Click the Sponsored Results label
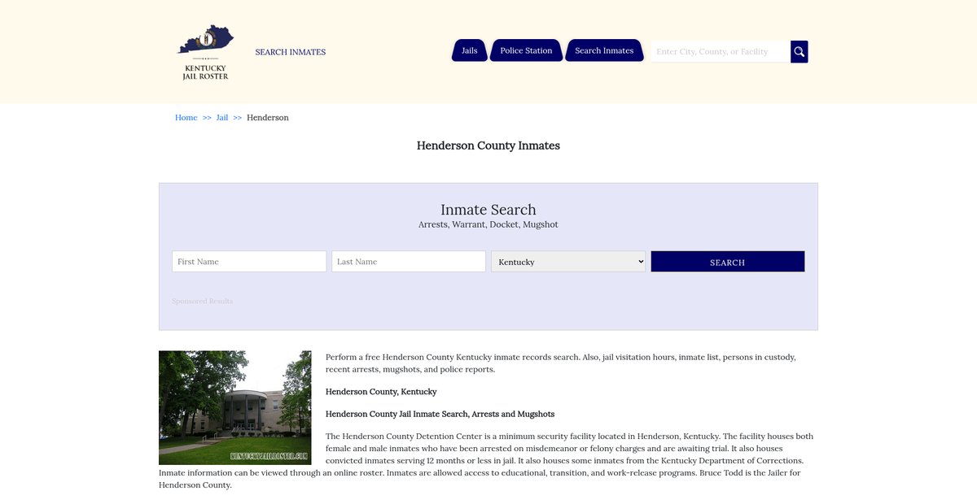Viewport: 977px width, 504px height. coord(203,301)
